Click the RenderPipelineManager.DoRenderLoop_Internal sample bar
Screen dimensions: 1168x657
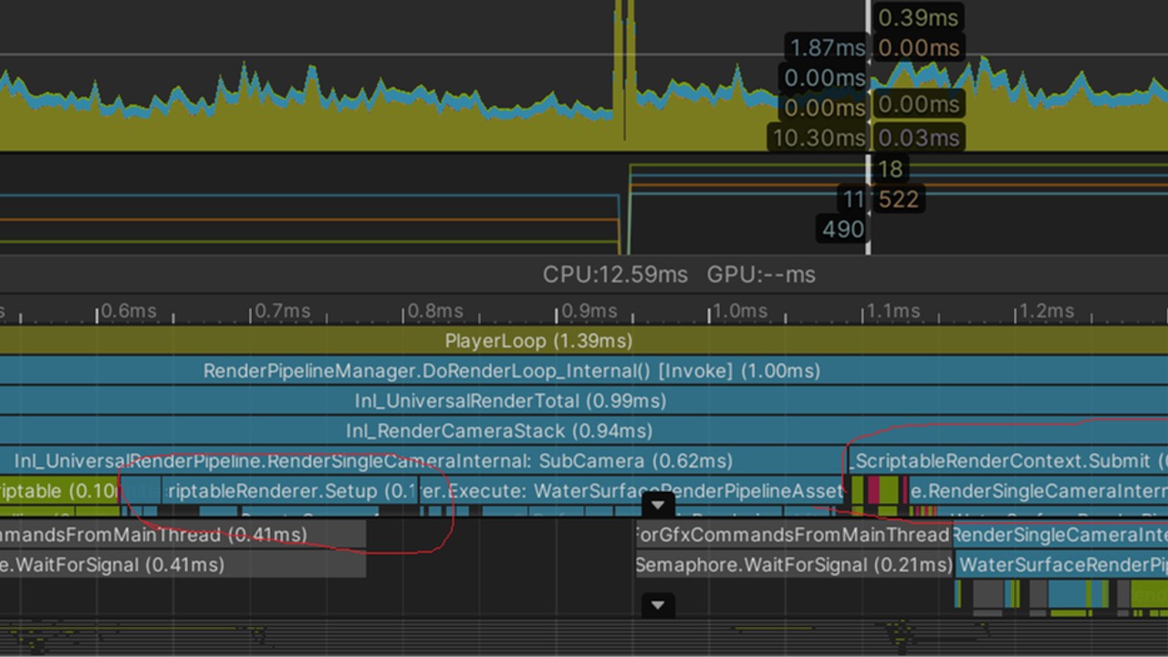click(x=511, y=371)
